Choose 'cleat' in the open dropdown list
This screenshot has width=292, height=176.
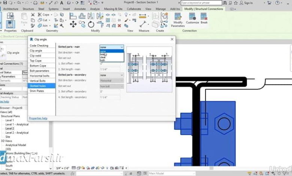[x=112, y=57]
